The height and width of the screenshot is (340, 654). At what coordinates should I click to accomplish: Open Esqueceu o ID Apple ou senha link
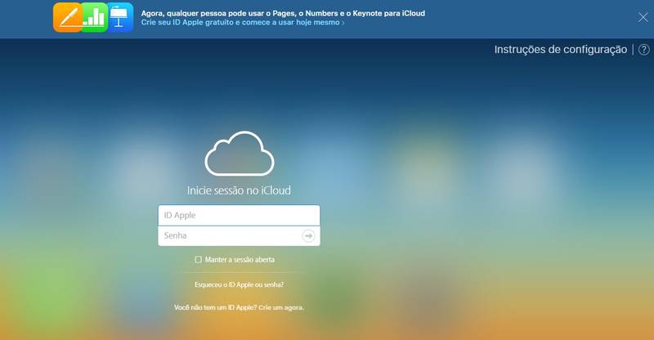click(239, 284)
